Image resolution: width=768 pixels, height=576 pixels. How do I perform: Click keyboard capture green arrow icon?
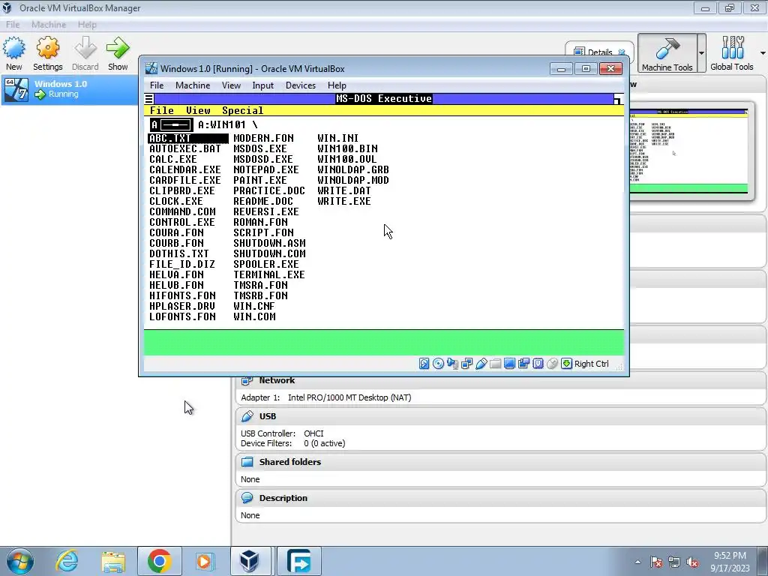click(x=566, y=364)
